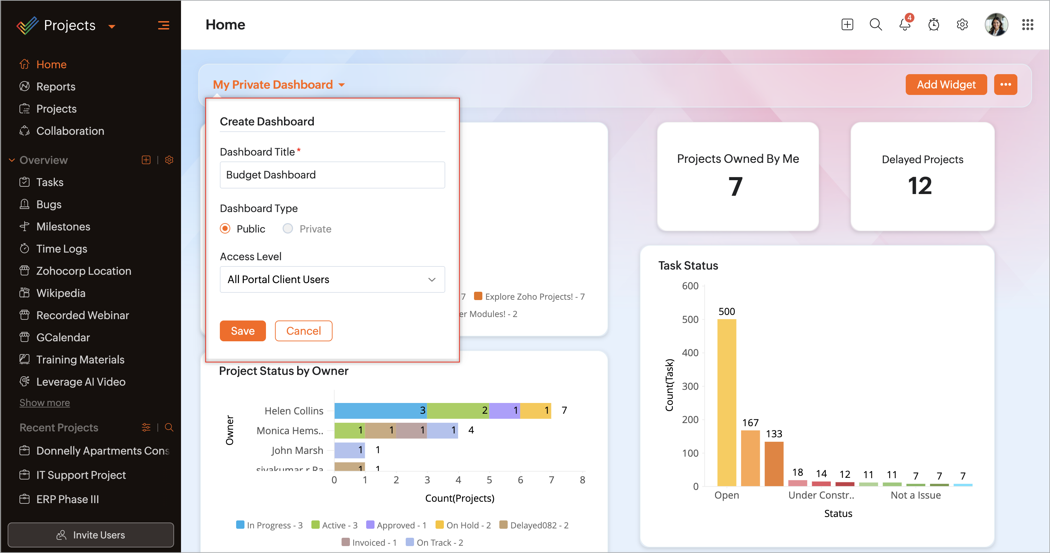Viewport: 1050px width, 553px height.
Task: Open the apps grid icon
Action: click(x=1027, y=25)
